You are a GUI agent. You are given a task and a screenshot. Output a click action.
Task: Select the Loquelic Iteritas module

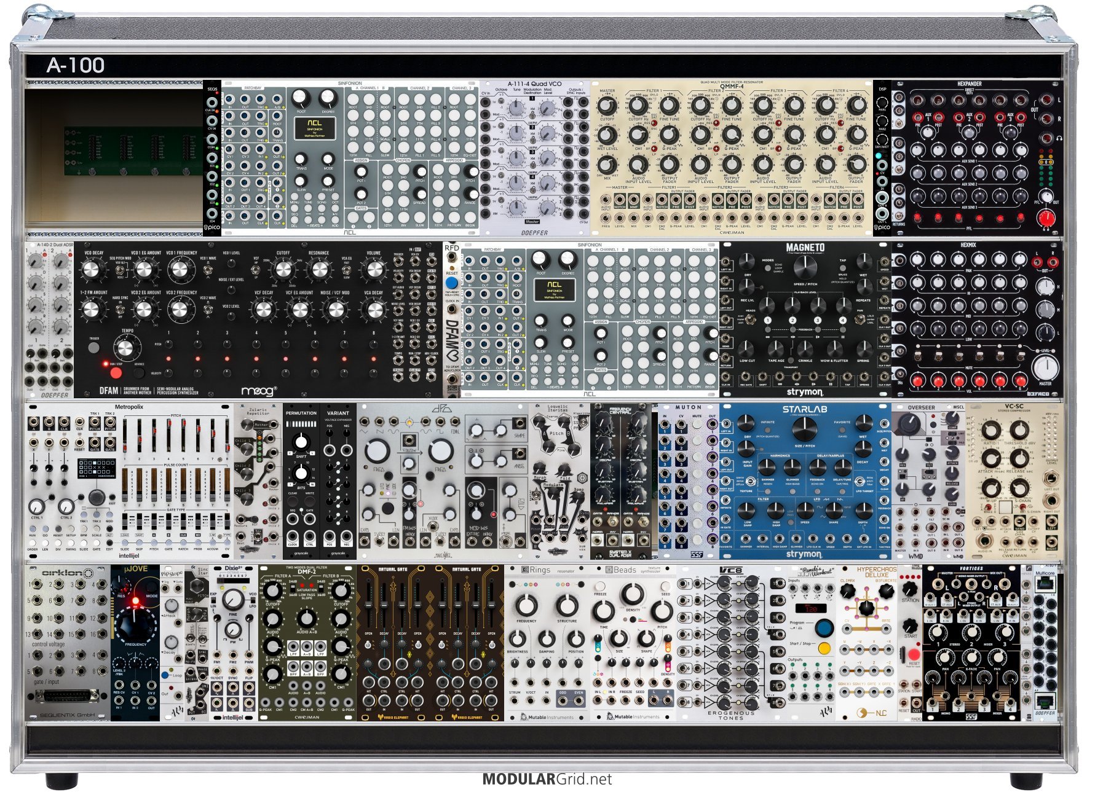tap(559, 481)
